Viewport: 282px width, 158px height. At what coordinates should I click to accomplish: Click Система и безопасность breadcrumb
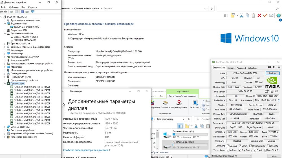[x=87, y=8]
